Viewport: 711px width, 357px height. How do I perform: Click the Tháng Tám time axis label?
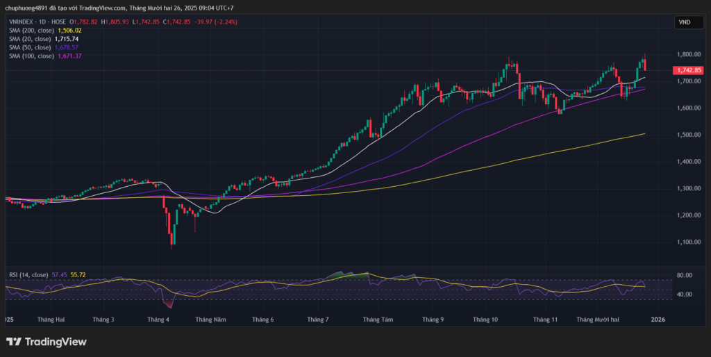point(375,319)
